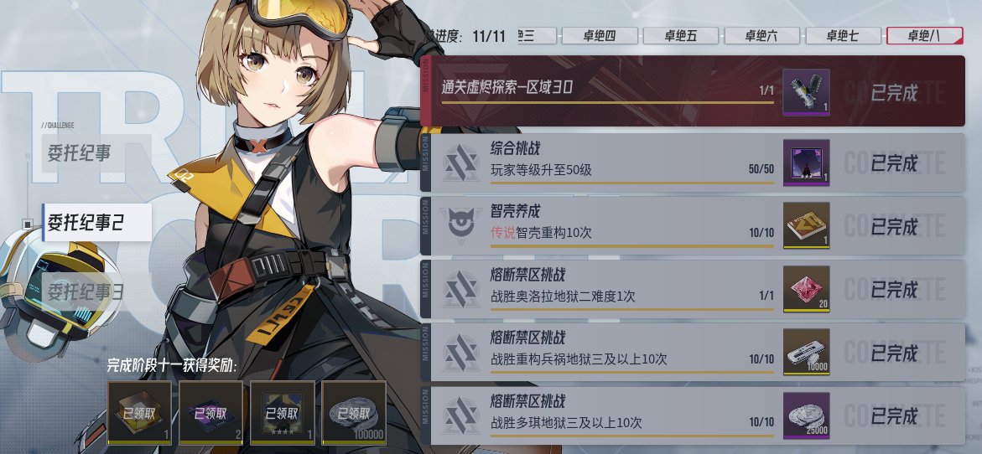The height and width of the screenshot is (454, 982).
Task: Select the coin reward icon labeled 25000
Action: point(806,415)
